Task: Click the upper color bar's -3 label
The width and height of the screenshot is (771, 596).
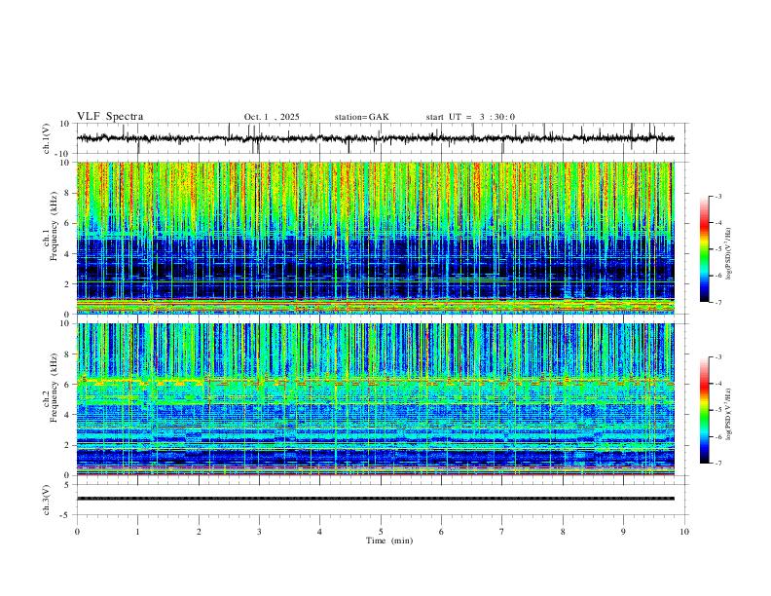Action: 718,196
